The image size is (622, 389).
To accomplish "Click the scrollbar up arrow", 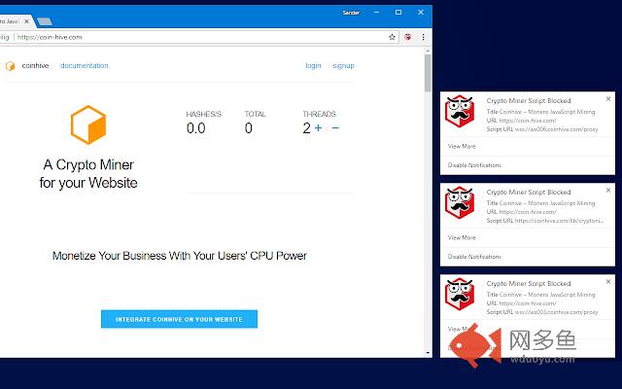I will coord(428,51).
